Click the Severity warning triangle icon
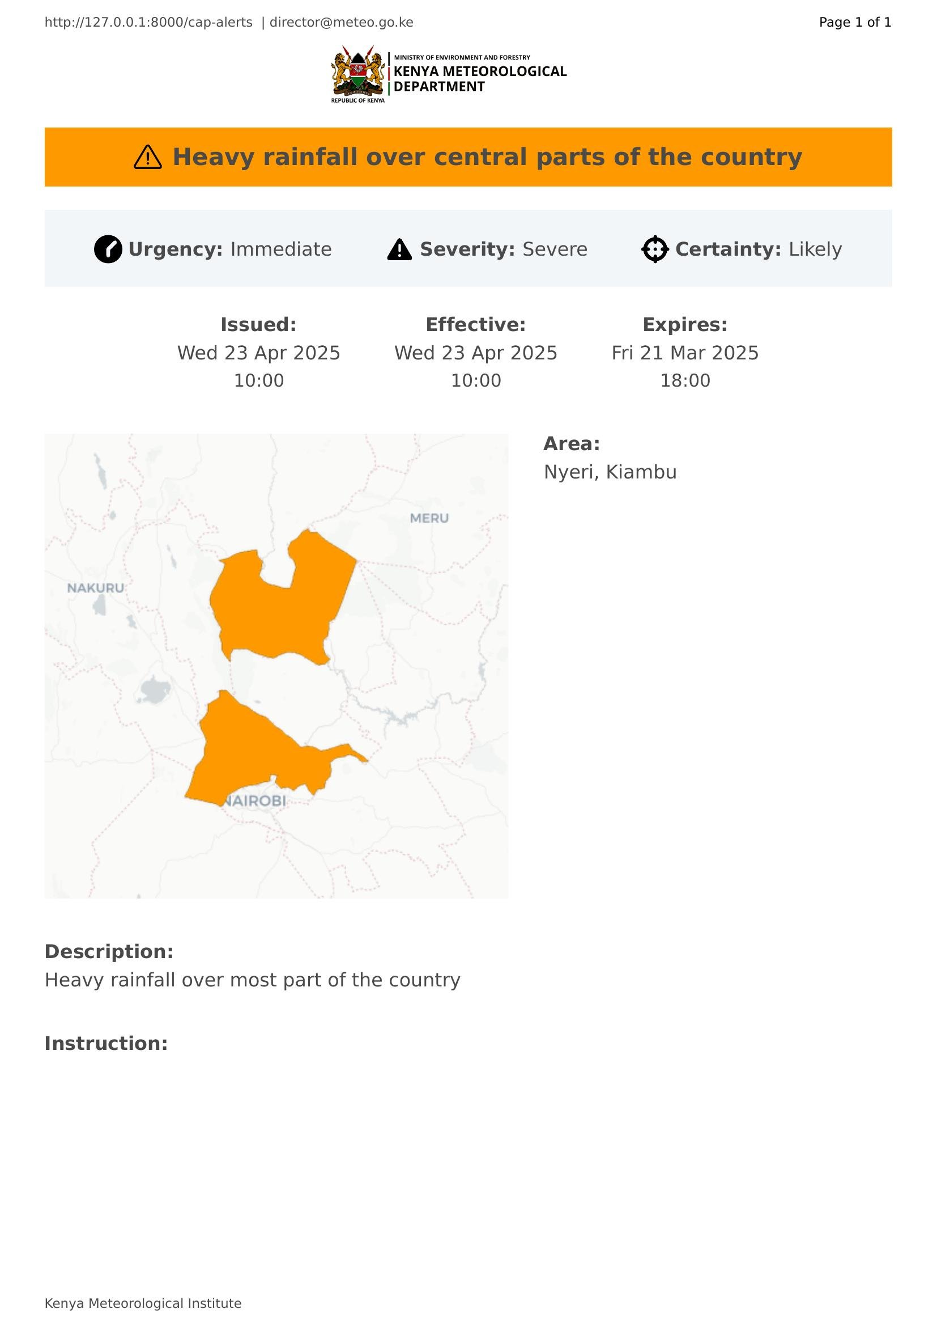937x1326 pixels. [x=399, y=249]
